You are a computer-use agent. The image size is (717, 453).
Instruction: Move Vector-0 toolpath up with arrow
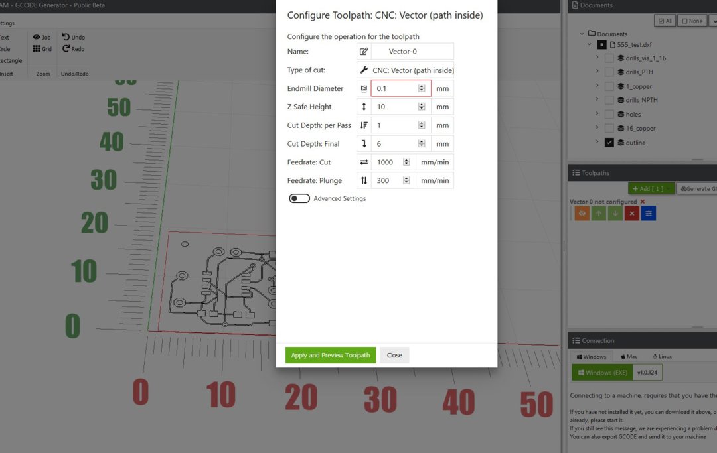[599, 213]
